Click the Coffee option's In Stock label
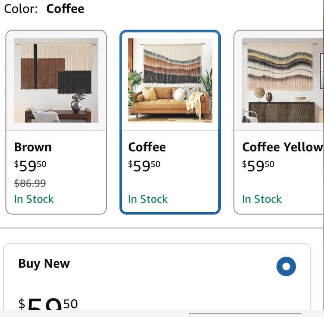This screenshot has width=324, height=317. pyautogui.click(x=148, y=199)
